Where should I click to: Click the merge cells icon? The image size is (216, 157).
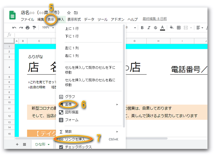pos(186,28)
